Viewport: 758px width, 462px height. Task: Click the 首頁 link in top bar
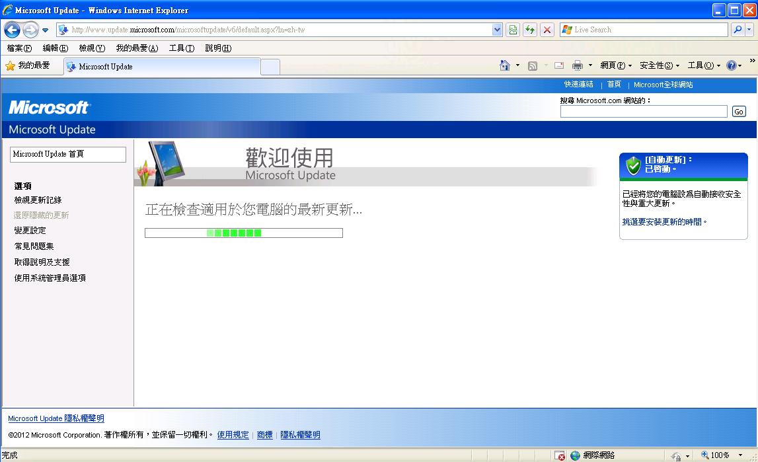click(x=614, y=85)
